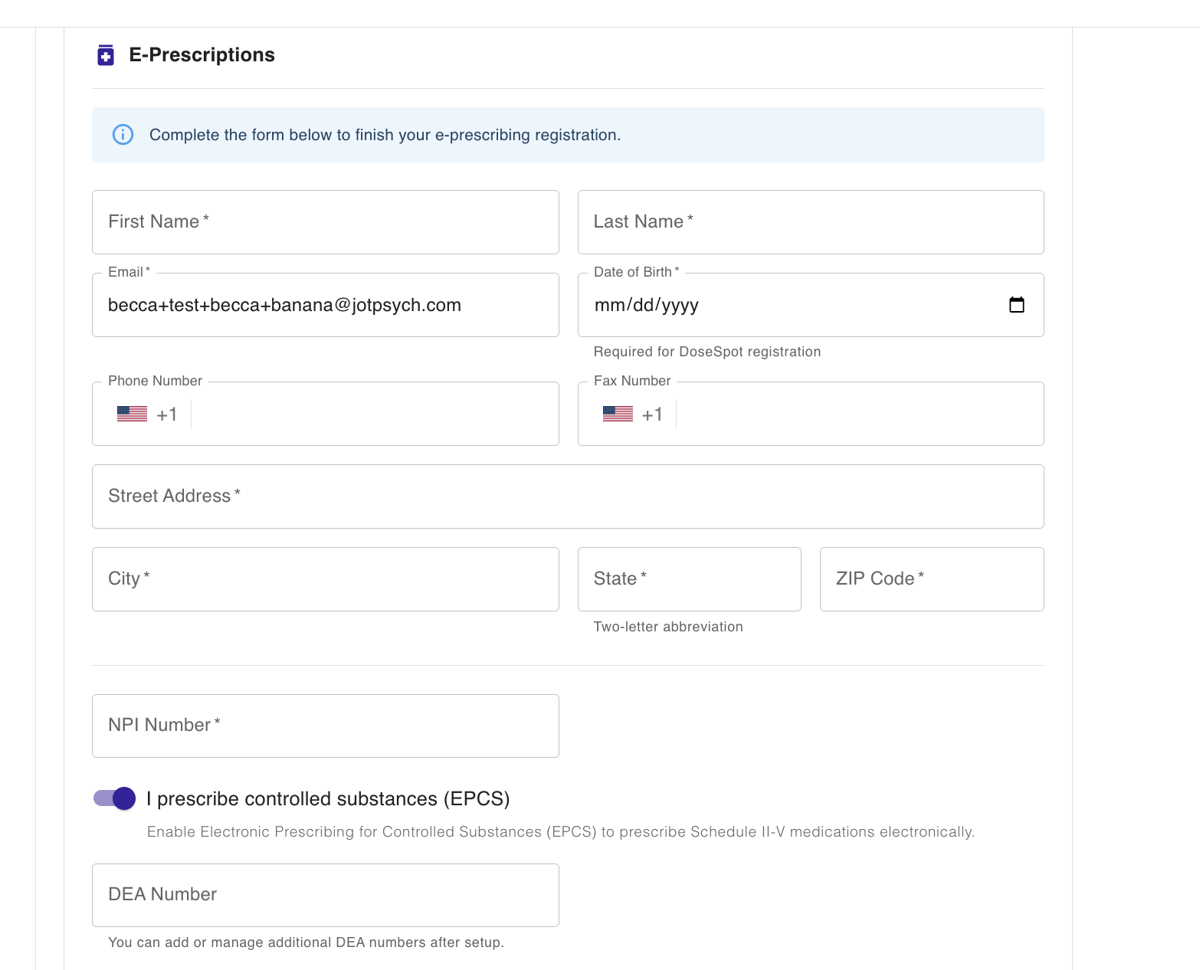Click the US flag in Phone Number
1200x970 pixels.
(132, 414)
